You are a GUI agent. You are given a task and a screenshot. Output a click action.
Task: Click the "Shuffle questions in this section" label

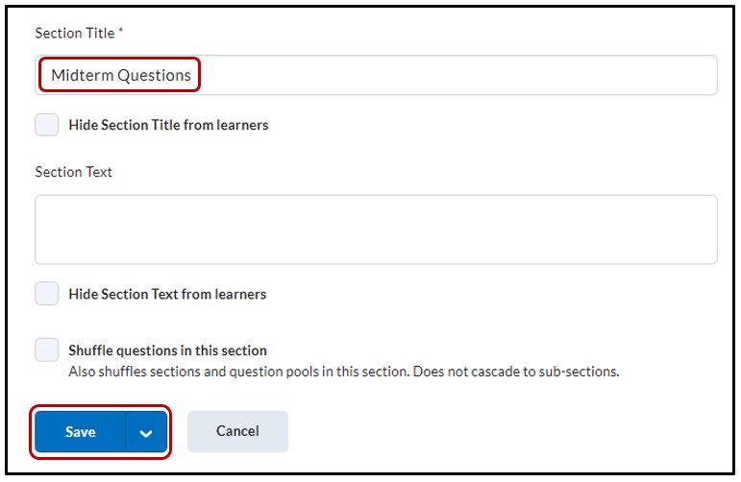tap(167, 350)
